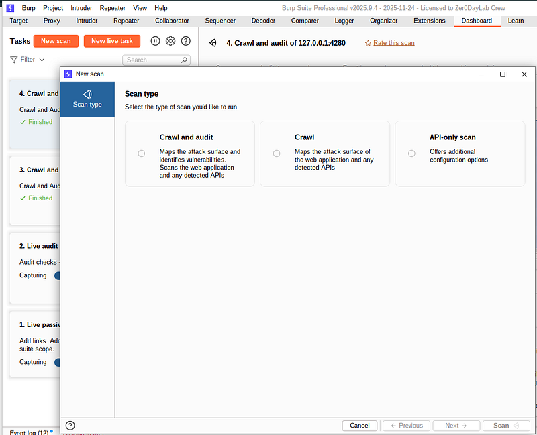Screen dimensions: 537x435
Task: Maximize the New scan dialog window
Action: pos(502,74)
